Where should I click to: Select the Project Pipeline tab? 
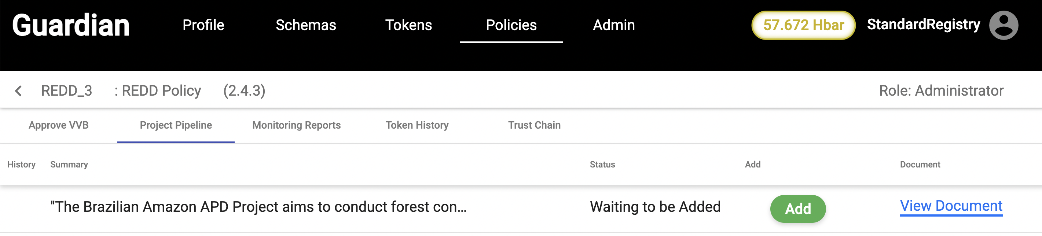[x=176, y=125]
